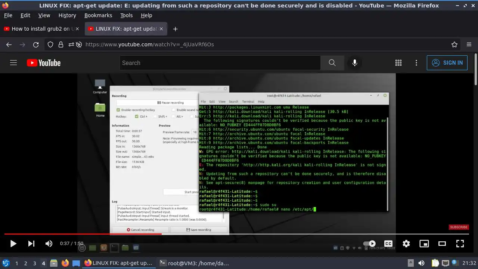Focus the 'LINUX FIX: apt-get up...' taskbar window
Screen dimensions: 478x269
(119, 263)
